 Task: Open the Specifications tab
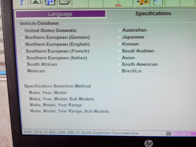click(x=153, y=13)
